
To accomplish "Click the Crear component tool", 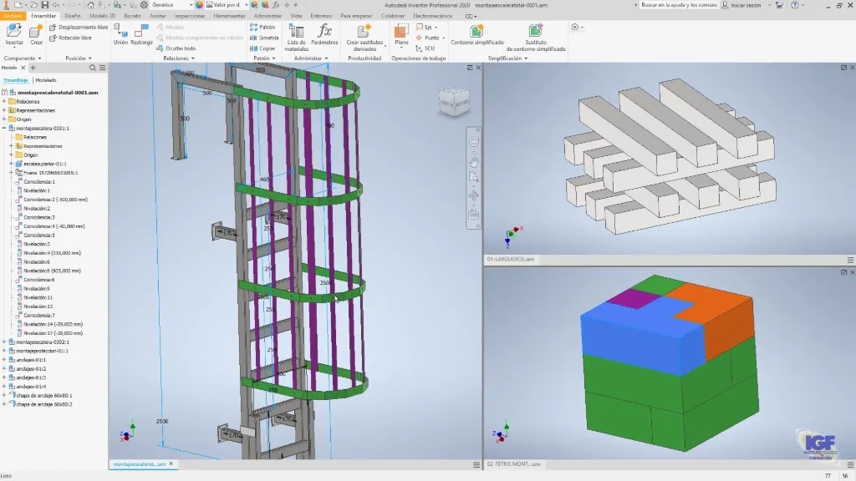I will pyautogui.click(x=36, y=35).
